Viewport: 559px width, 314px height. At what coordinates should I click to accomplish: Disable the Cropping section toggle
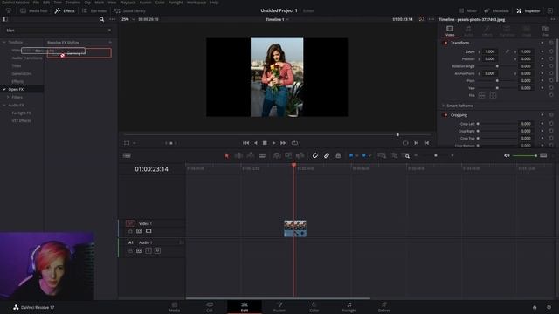point(445,115)
